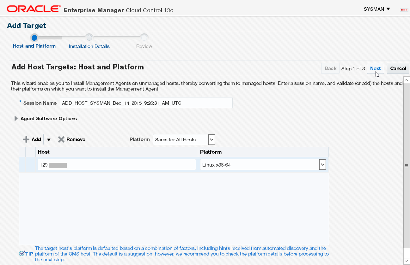This screenshot has height=265, width=410.
Task: Click Enterprise Manager Cloud Control 13c title
Action: [x=118, y=10]
